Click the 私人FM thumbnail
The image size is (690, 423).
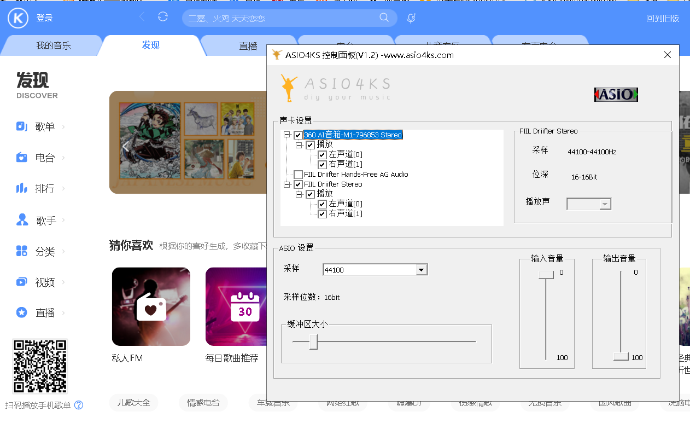(x=151, y=306)
